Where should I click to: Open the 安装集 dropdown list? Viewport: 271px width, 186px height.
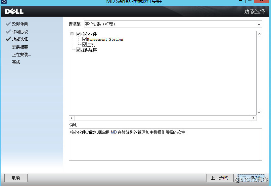pos(173,24)
